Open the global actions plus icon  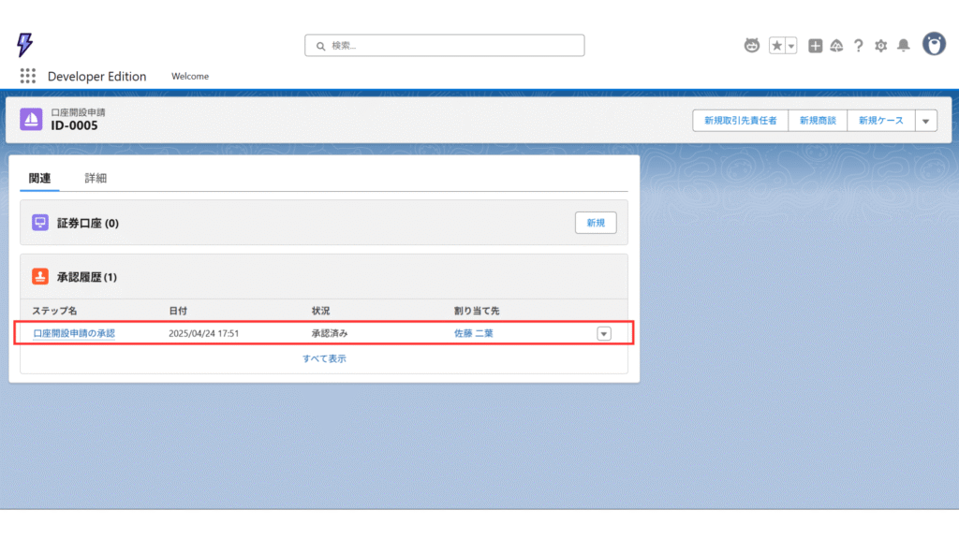(816, 45)
